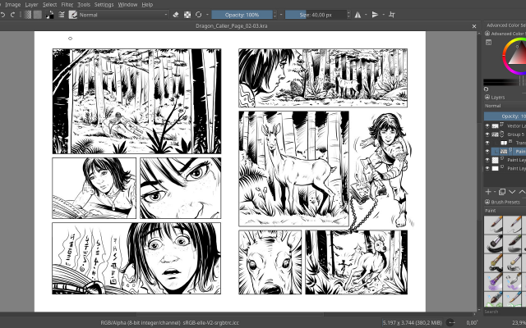
Task: Select the thick black ink brush preset
Action: click(x=493, y=244)
